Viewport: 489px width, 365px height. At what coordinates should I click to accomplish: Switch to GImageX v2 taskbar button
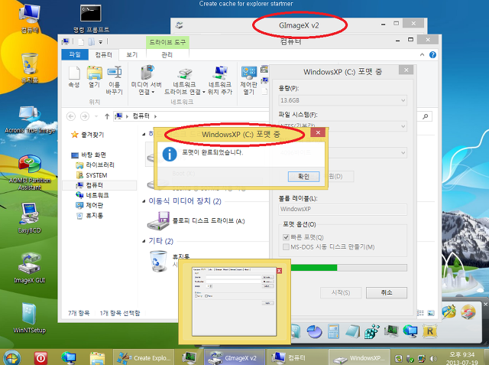(235, 358)
